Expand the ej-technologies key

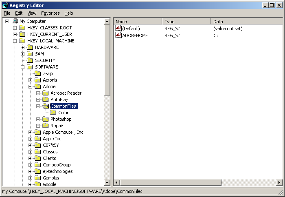(31, 172)
